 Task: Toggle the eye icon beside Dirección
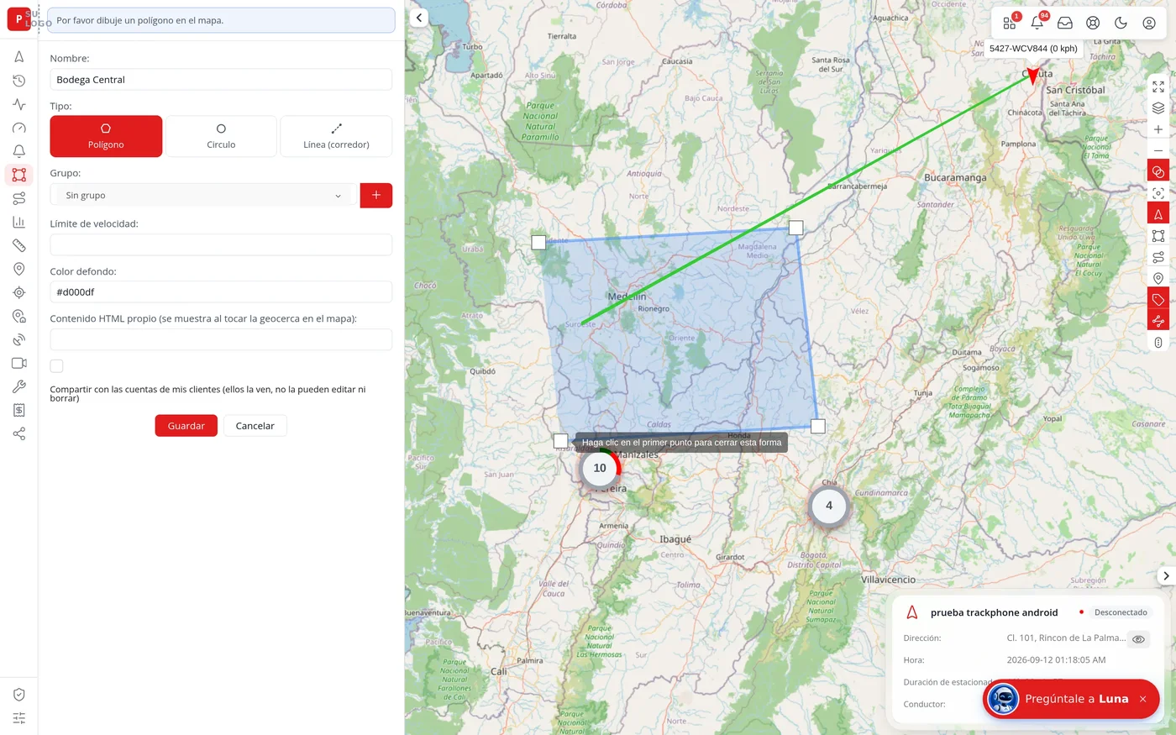(1138, 639)
